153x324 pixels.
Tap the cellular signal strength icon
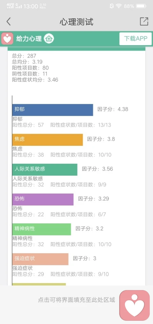[14, 5]
